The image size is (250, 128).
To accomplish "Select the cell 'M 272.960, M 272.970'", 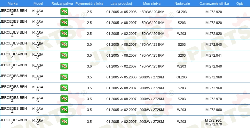I will pyautogui.click(x=214, y=122).
